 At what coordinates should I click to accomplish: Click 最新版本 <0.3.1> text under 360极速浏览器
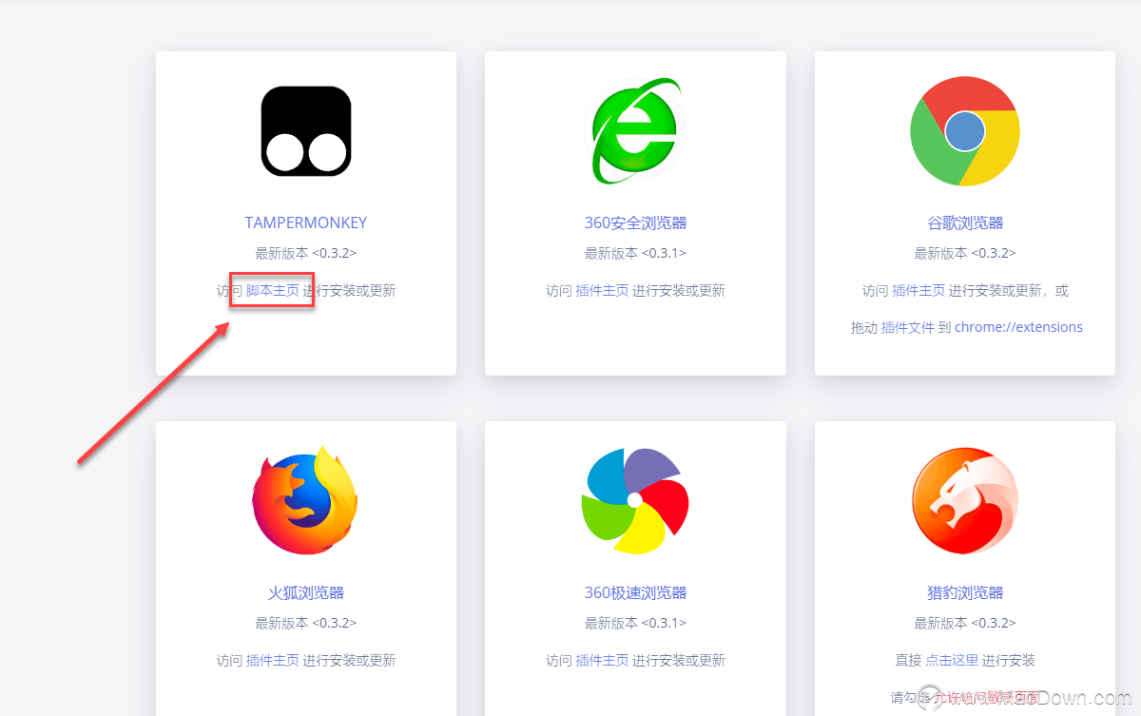pyautogui.click(x=635, y=623)
